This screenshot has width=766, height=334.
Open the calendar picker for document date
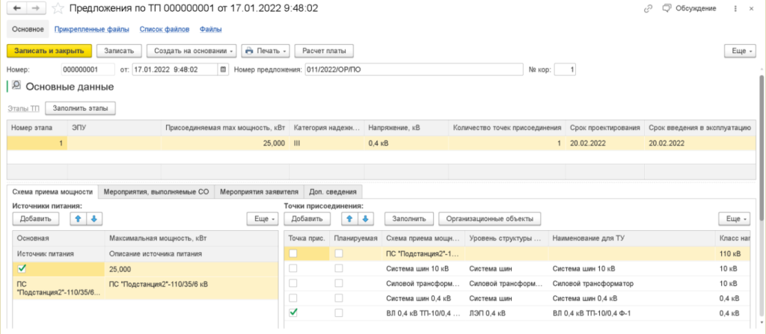222,69
